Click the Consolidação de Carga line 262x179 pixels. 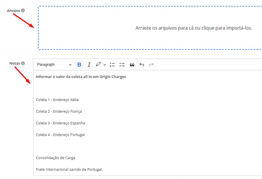[x=55, y=158]
